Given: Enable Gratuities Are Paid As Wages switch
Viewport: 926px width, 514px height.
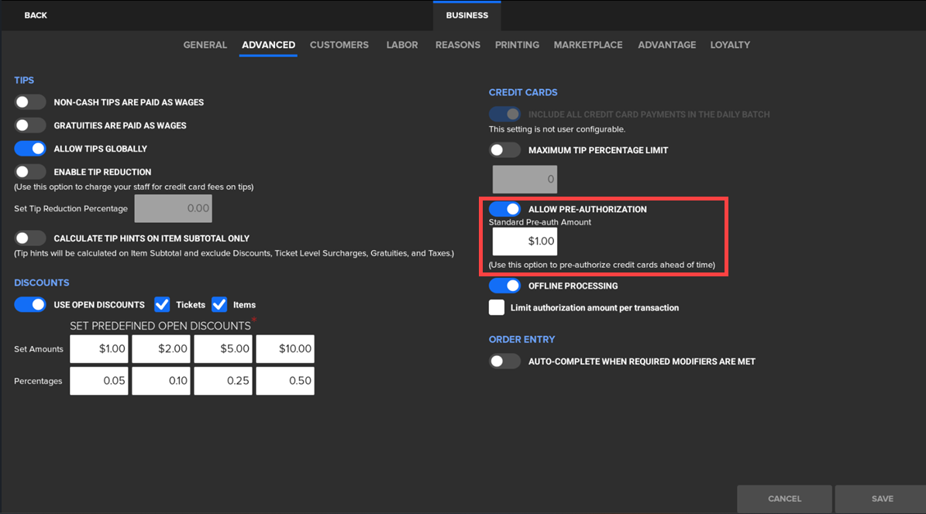Looking at the screenshot, I should click(30, 125).
